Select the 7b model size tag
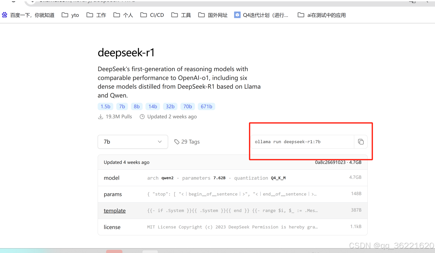This screenshot has height=253, width=435. click(122, 106)
